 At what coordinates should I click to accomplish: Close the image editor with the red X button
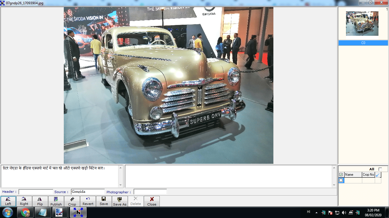(152, 201)
